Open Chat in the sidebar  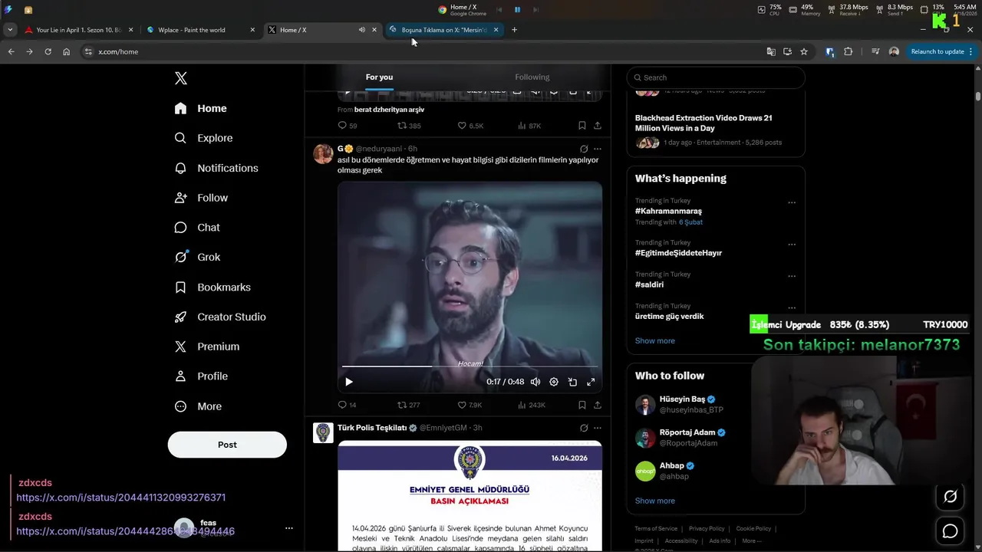click(x=197, y=228)
